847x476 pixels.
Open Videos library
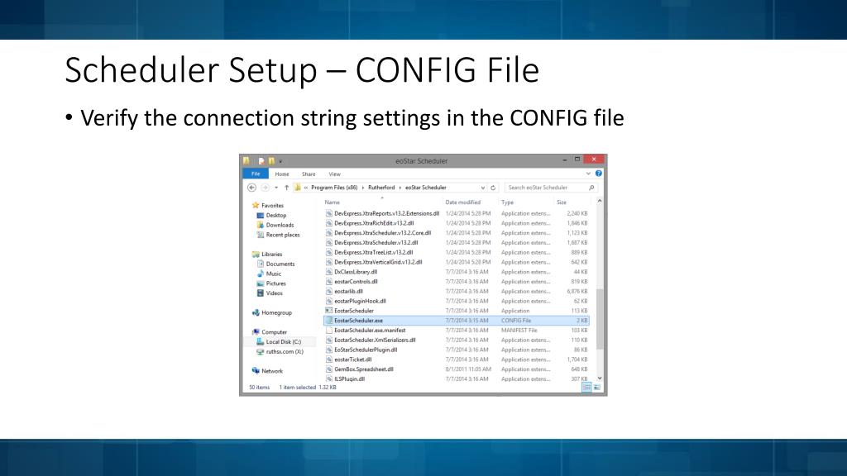pyautogui.click(x=274, y=293)
